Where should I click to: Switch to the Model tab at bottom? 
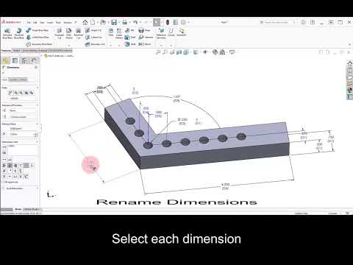tap(18, 209)
